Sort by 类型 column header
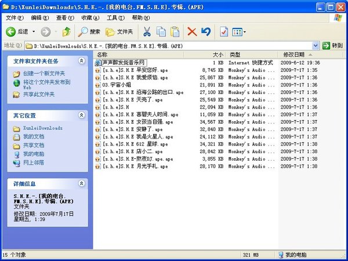Viewport: 348px width, 261px height. click(252, 55)
